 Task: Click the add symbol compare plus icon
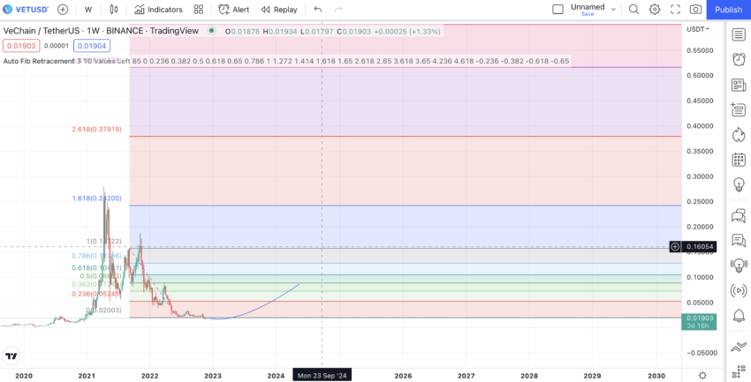point(63,10)
